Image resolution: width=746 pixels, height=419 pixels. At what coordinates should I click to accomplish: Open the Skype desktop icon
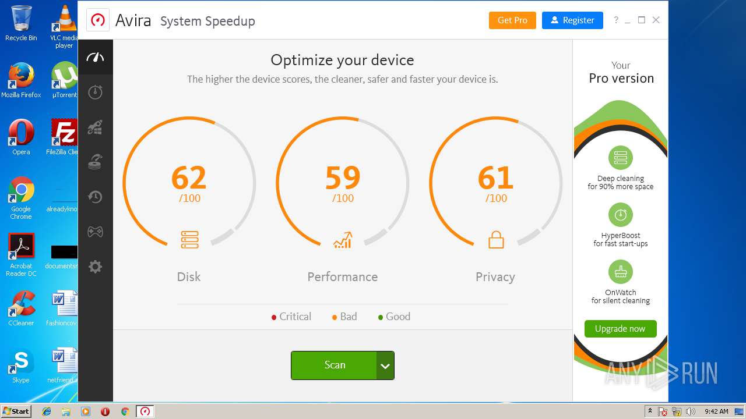[21, 365]
